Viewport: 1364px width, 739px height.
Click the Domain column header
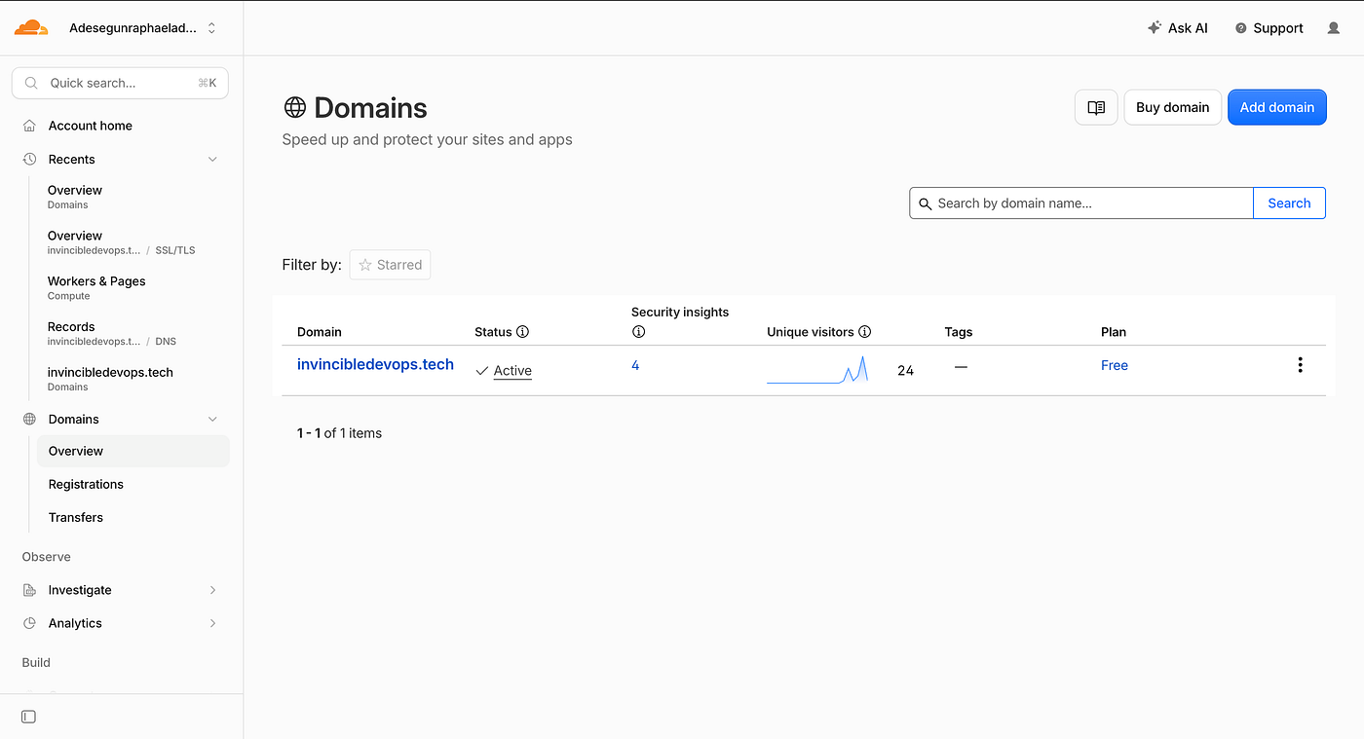[320, 332]
